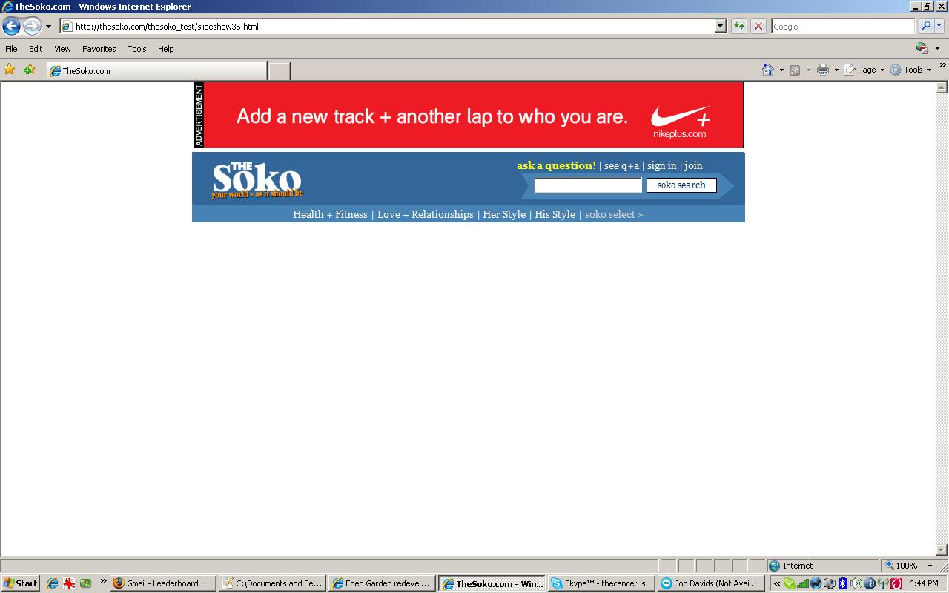Click the Print icon in command bar

[822, 70]
